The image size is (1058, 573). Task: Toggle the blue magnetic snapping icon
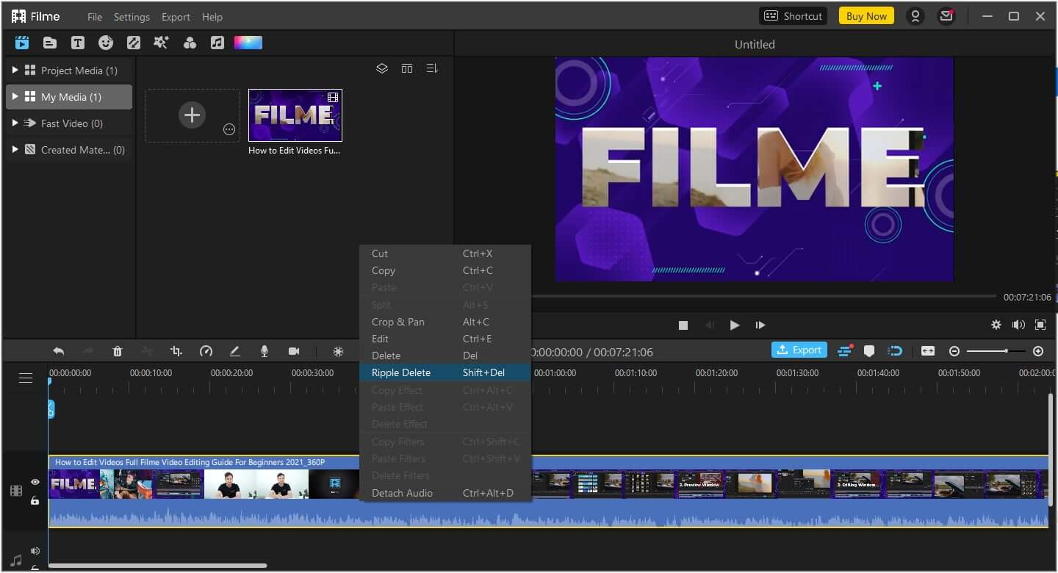tap(895, 351)
